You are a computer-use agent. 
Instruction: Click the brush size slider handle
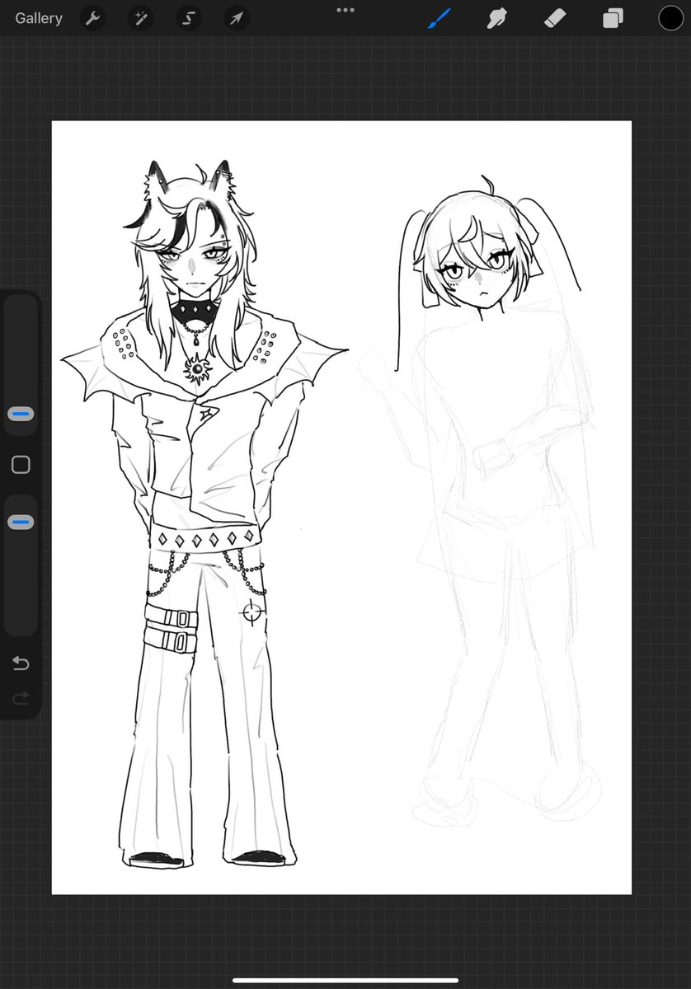click(21, 414)
